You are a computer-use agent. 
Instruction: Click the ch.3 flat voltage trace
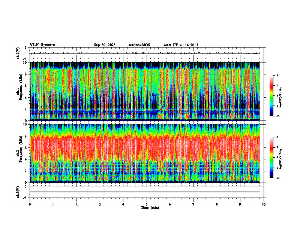[x=145, y=192]
